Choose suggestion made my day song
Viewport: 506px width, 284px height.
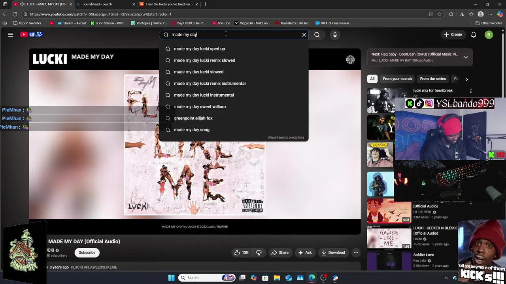pyautogui.click(x=234, y=130)
